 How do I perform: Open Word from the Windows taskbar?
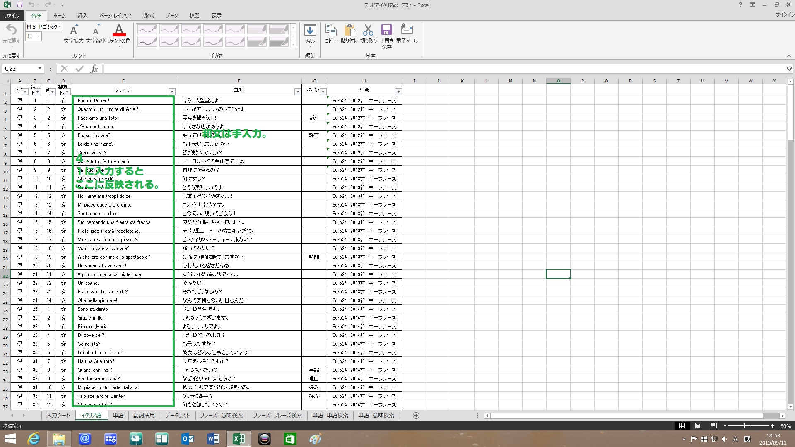tap(213, 439)
